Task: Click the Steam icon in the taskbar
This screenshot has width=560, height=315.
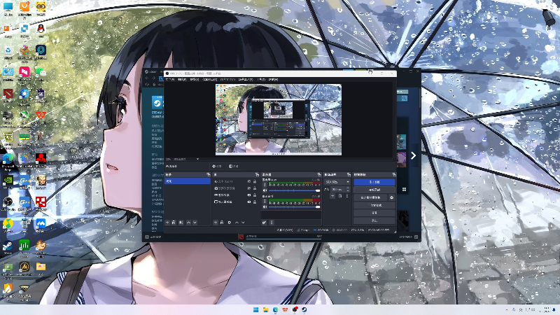Action: [x=304, y=309]
